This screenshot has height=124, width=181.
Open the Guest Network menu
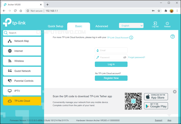point(22,71)
